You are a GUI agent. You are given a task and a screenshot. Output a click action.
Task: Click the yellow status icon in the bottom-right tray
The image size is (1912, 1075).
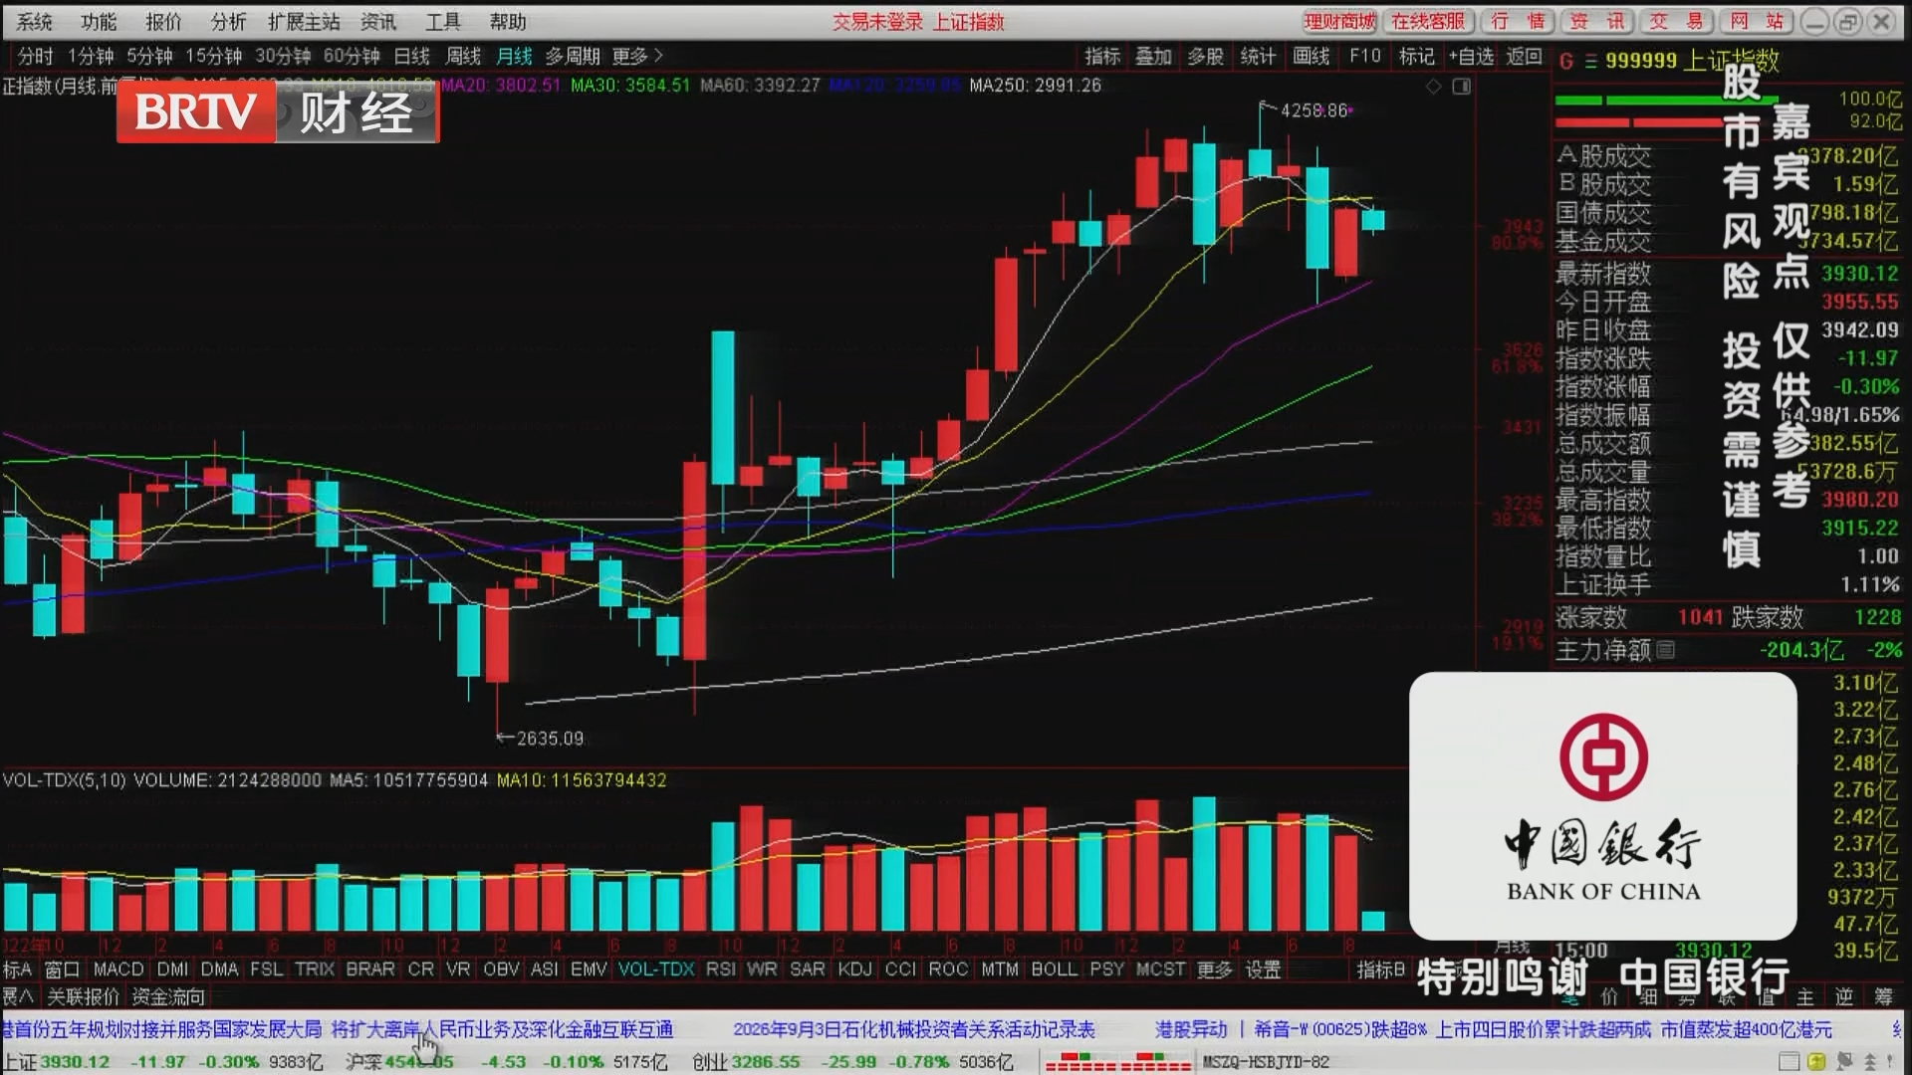[x=1816, y=1062]
